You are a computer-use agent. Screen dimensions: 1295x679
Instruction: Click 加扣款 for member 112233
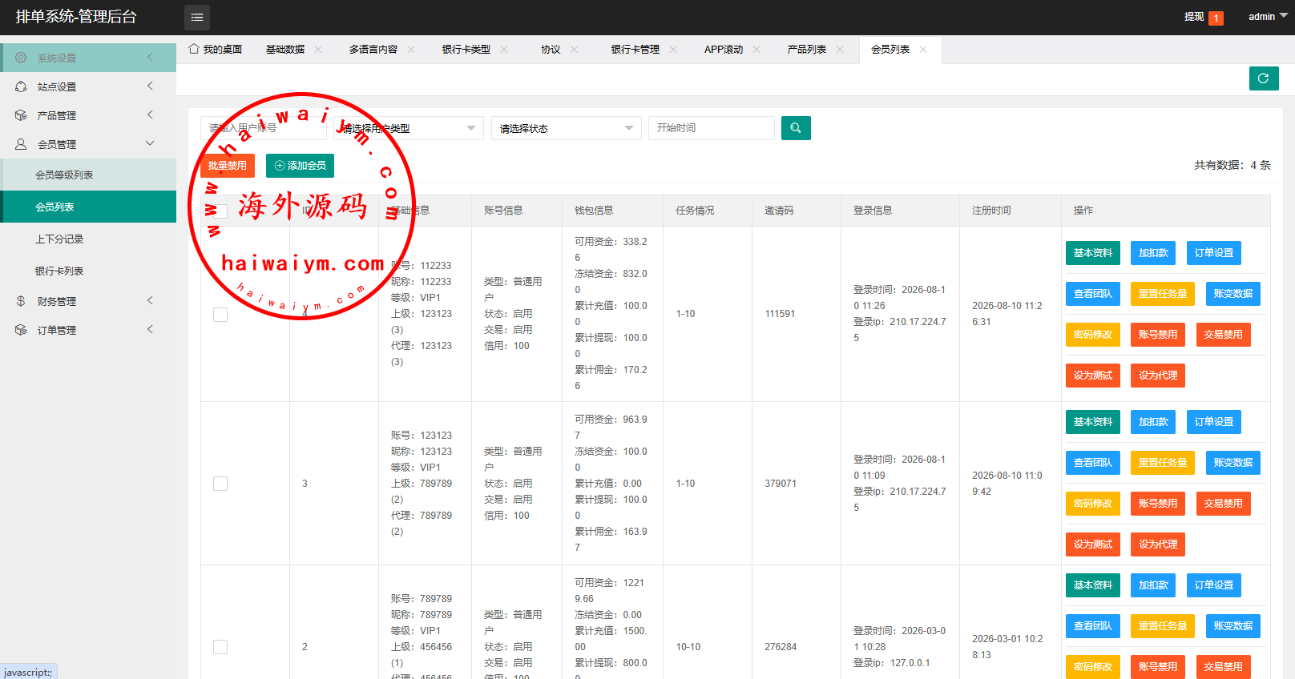(x=1153, y=253)
